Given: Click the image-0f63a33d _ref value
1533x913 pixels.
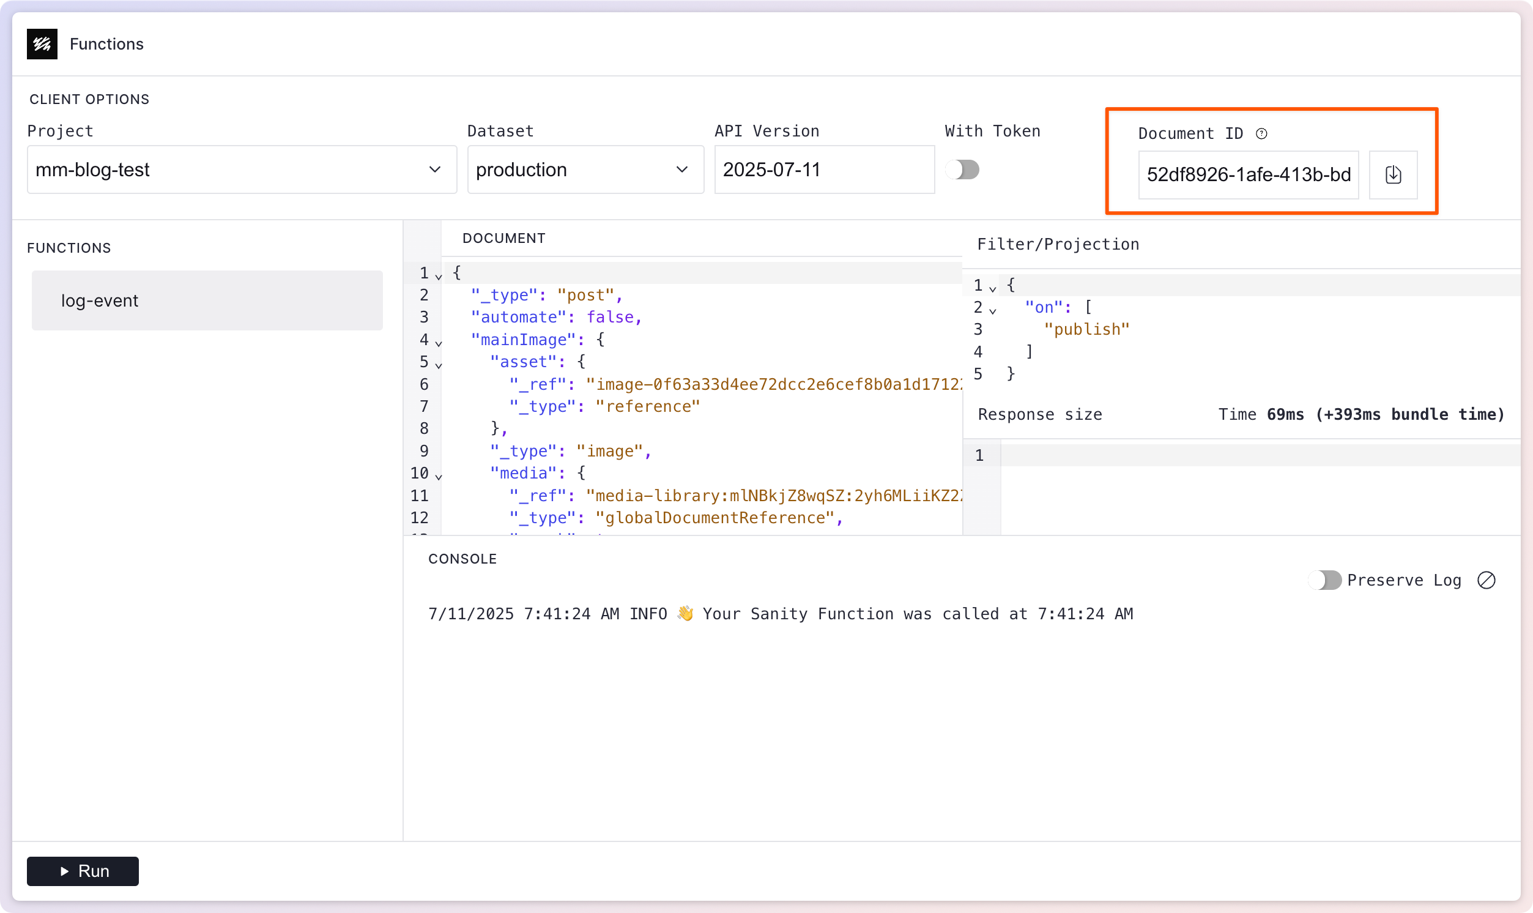Looking at the screenshot, I should [774, 384].
